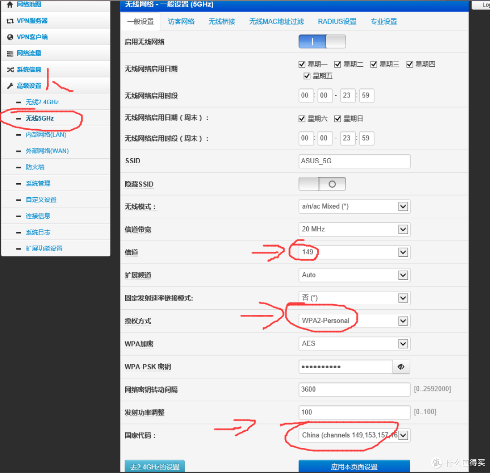
Task: Click the home icon beside 网络地图
Action: point(10,5)
